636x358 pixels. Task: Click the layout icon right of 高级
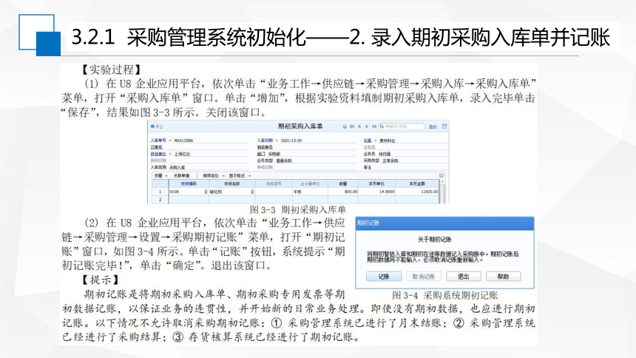444,126
